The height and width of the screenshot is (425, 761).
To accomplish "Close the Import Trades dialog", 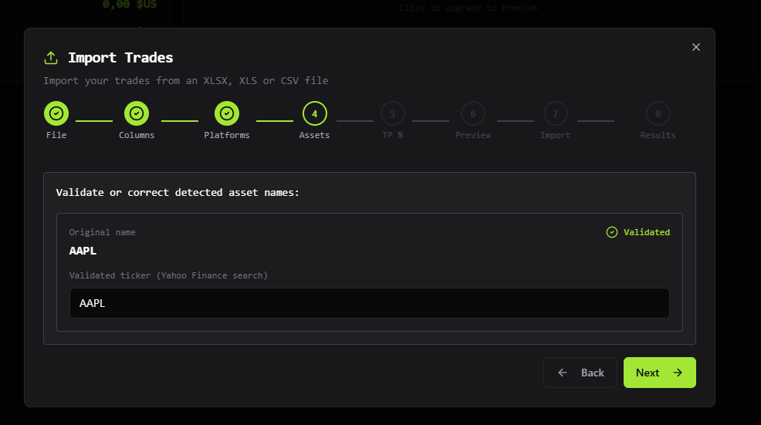I will pyautogui.click(x=695, y=47).
